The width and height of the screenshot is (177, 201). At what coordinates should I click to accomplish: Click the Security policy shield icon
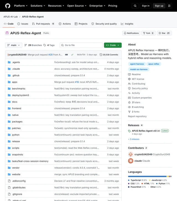tap(129, 88)
